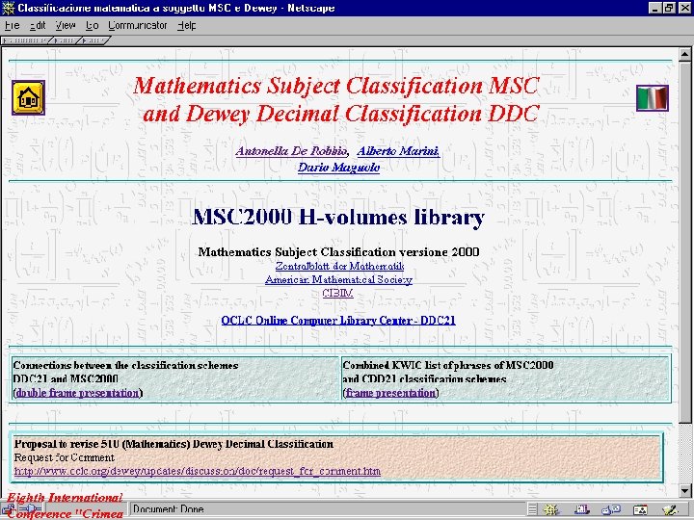Image resolution: width=694 pixels, height=520 pixels.
Task: Click the scrollbar down arrow
Action: click(685, 490)
